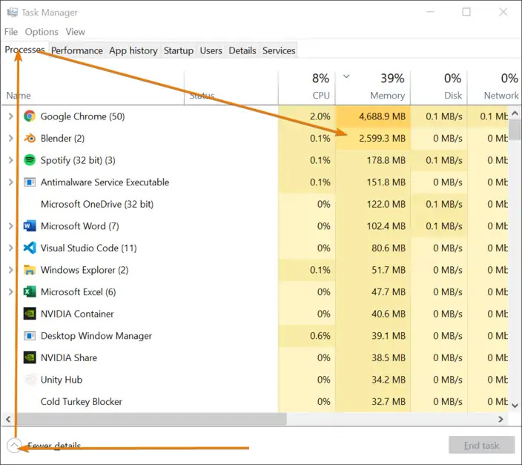Switch to the Performance tab
This screenshot has height=465, width=522.
pyautogui.click(x=77, y=50)
